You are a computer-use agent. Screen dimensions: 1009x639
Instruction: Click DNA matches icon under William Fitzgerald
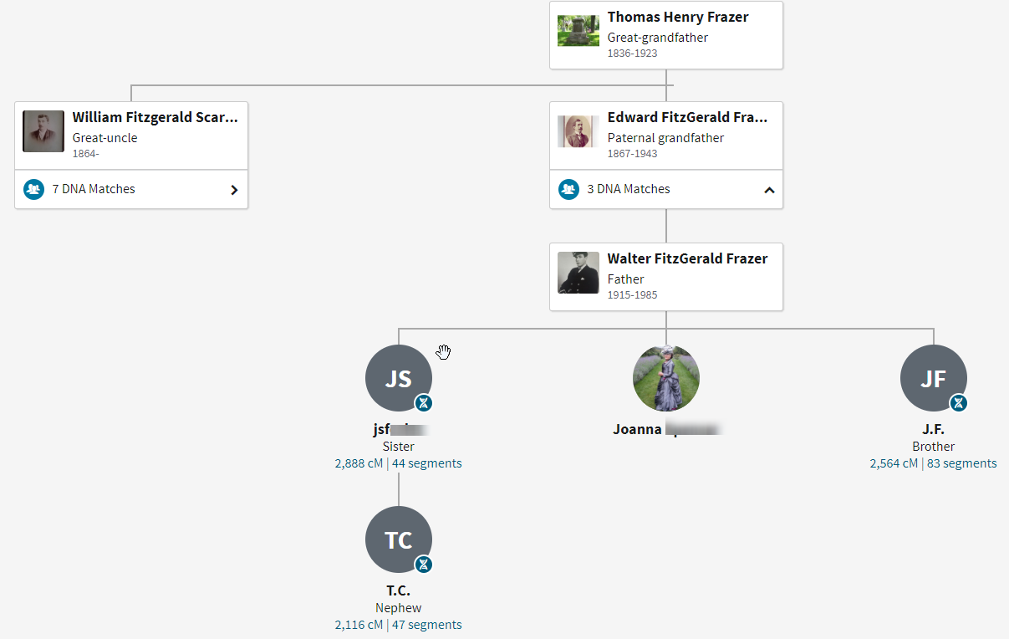coord(33,189)
